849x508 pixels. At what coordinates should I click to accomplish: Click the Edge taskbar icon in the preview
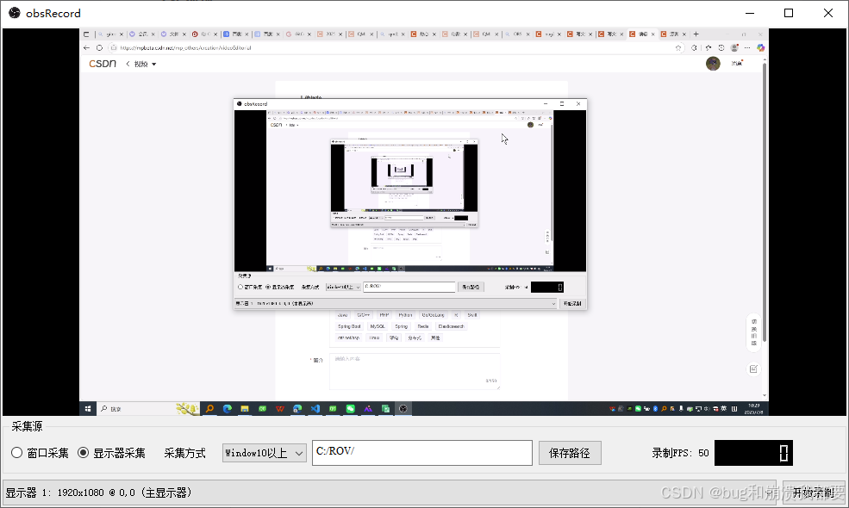(x=228, y=409)
